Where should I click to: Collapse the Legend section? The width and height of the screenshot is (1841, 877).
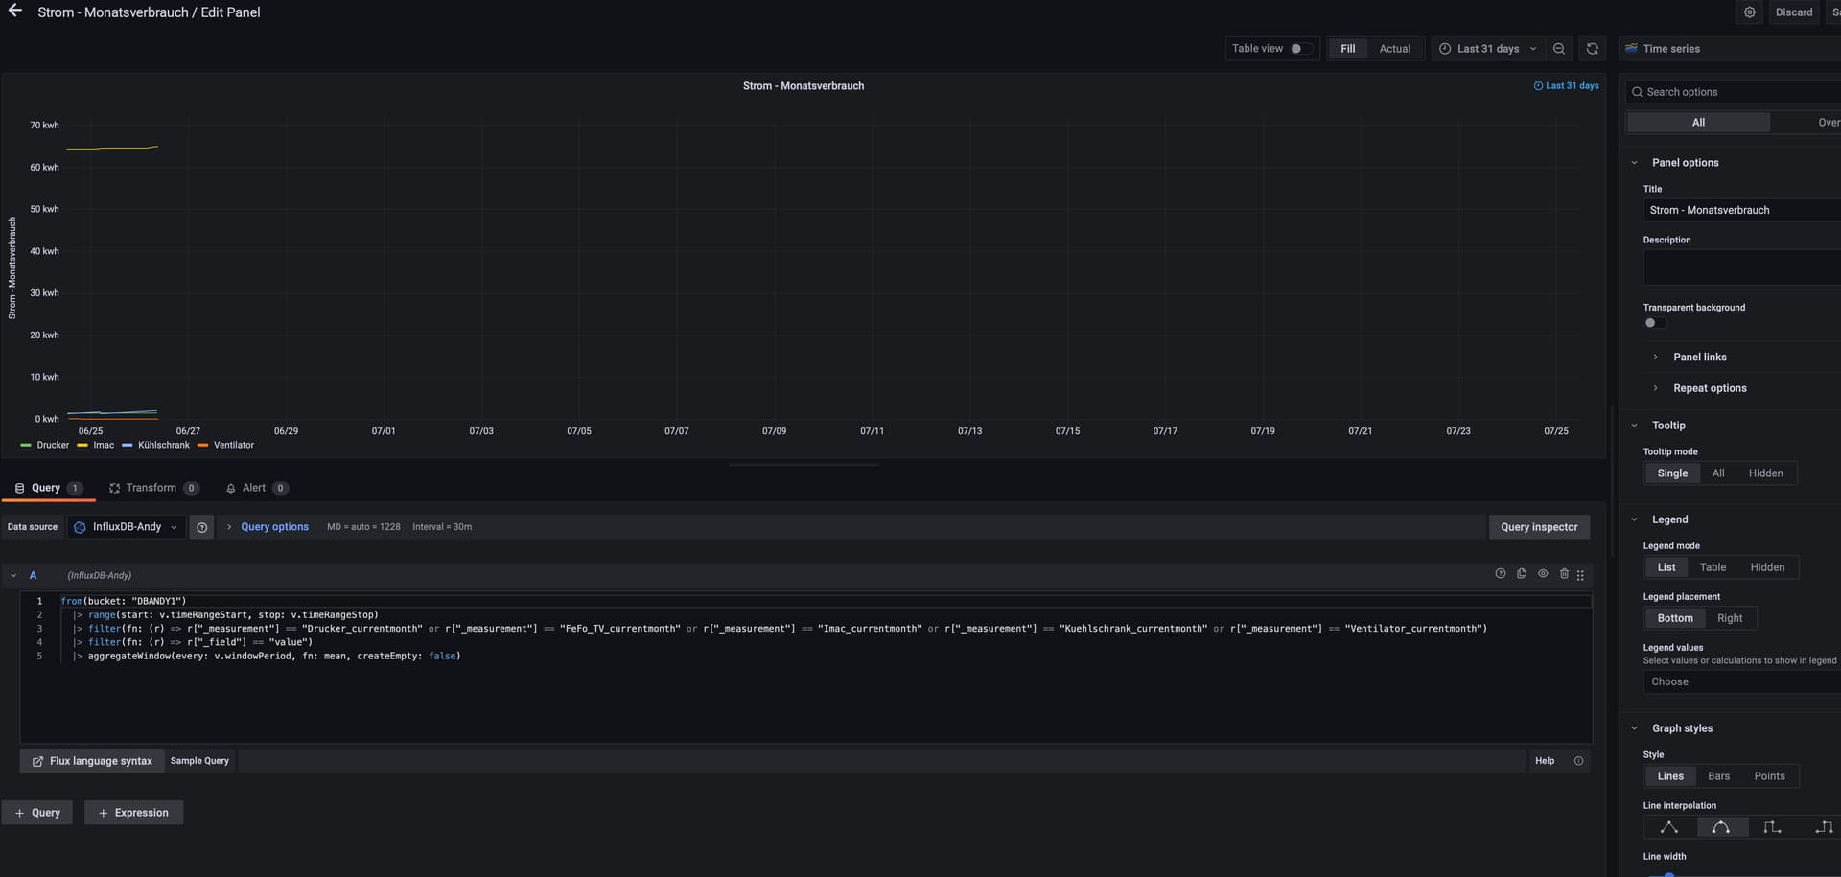tap(1635, 519)
